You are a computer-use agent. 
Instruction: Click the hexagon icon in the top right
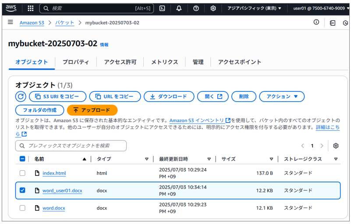coord(345,23)
